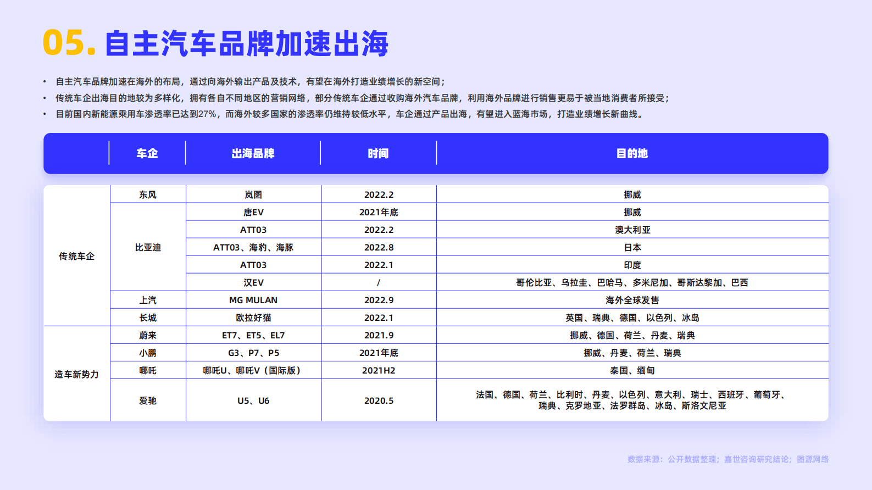Click the '目的地' column header

pos(632,153)
